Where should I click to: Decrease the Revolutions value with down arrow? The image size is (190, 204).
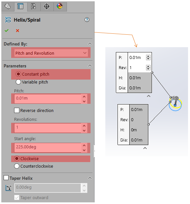click(84, 131)
